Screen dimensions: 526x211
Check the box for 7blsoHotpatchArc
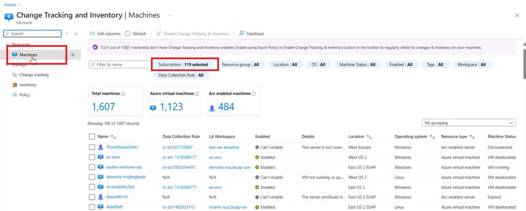point(92,147)
